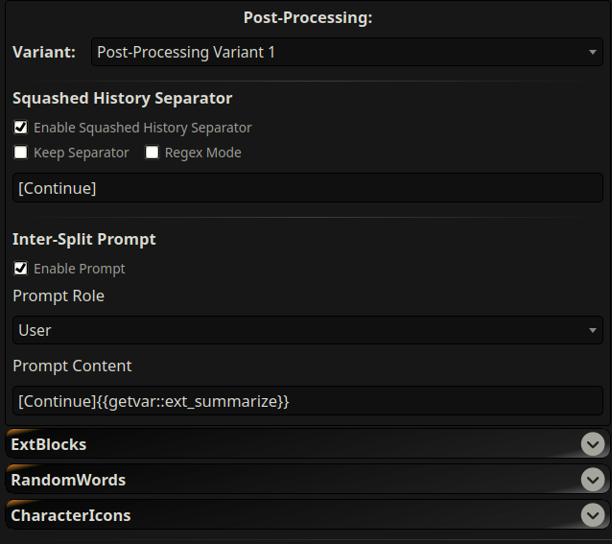Viewport: 612px width, 544px height.
Task: Click the Regex Mode label
Action: click(203, 153)
